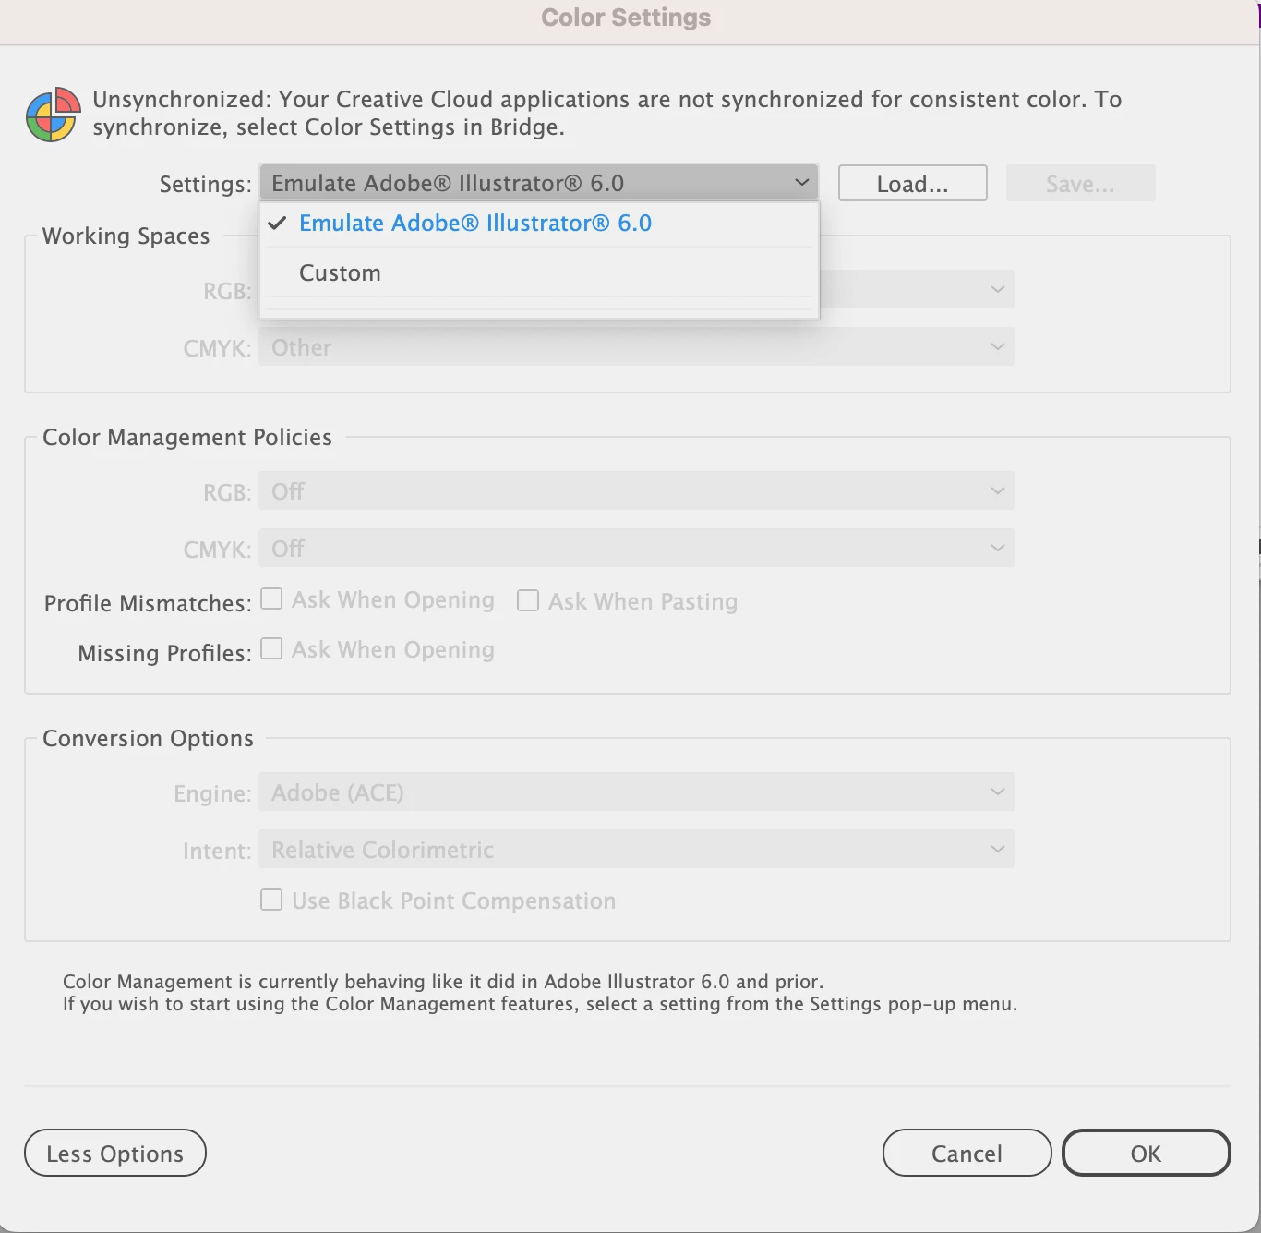The image size is (1261, 1233).
Task: Click the Intent label
Action: tap(217, 851)
